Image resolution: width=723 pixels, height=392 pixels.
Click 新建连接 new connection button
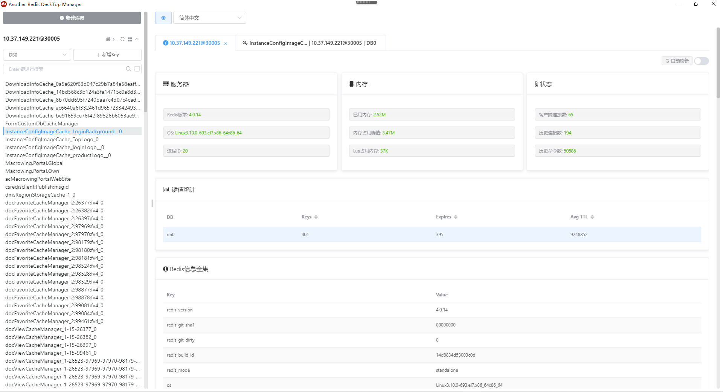coord(72,18)
